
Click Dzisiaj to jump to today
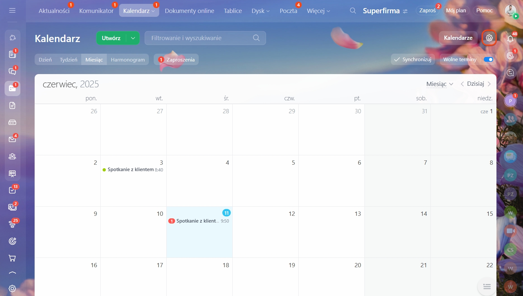click(475, 84)
